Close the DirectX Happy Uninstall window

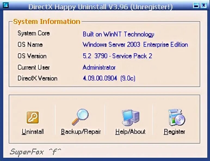[203, 5]
